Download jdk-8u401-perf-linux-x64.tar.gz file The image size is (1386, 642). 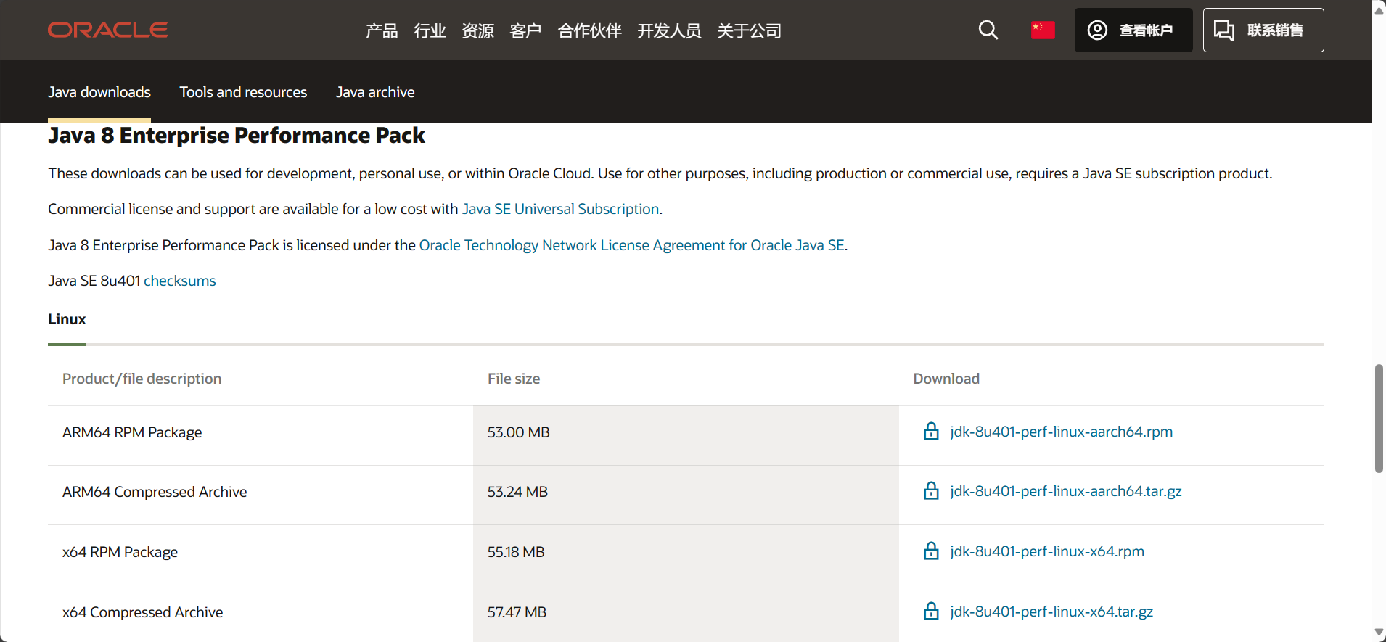[x=1051, y=612]
